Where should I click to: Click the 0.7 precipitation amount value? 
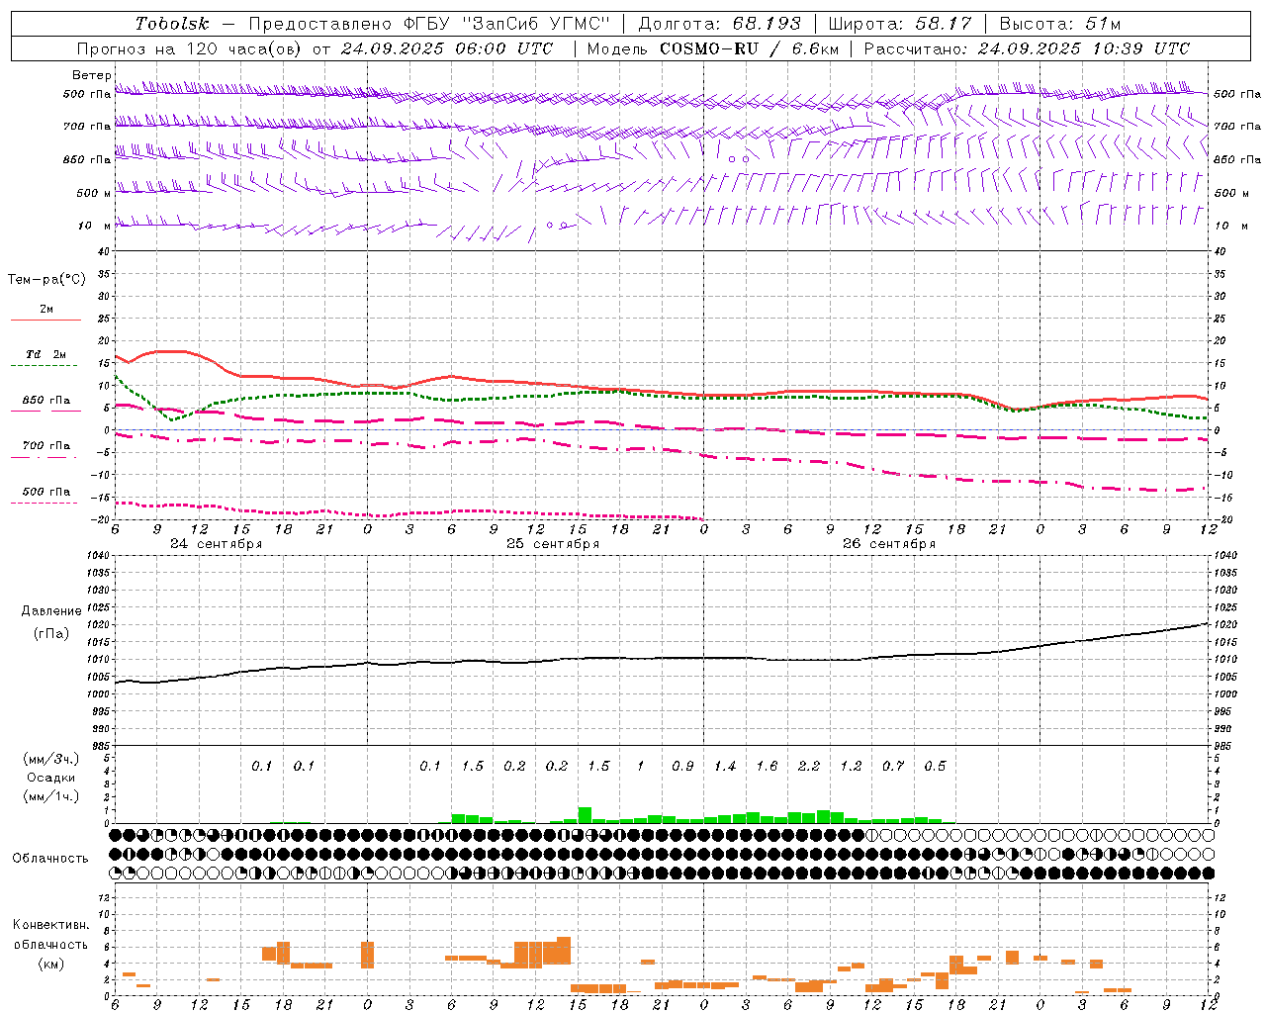[x=893, y=767]
